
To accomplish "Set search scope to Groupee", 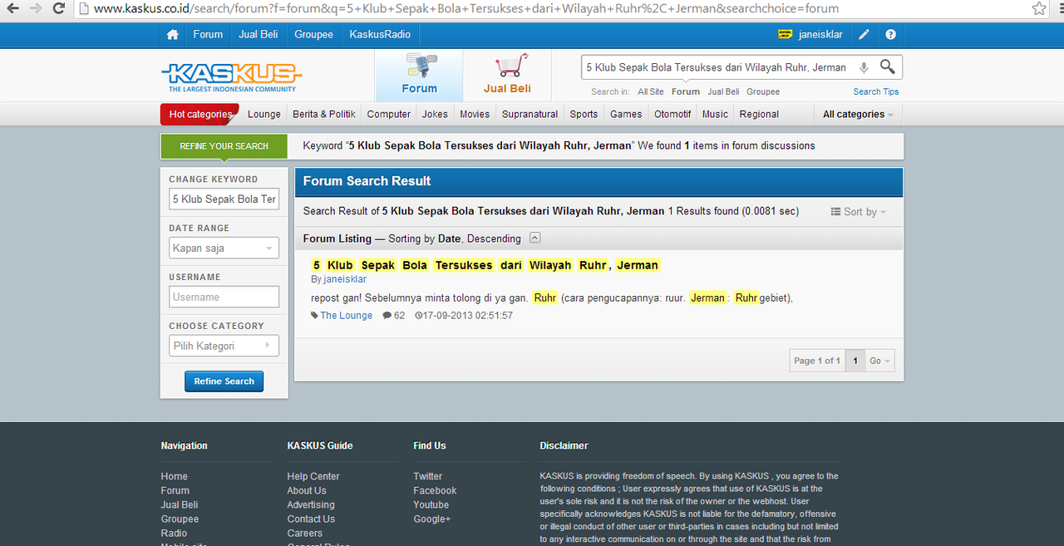I will [x=763, y=91].
